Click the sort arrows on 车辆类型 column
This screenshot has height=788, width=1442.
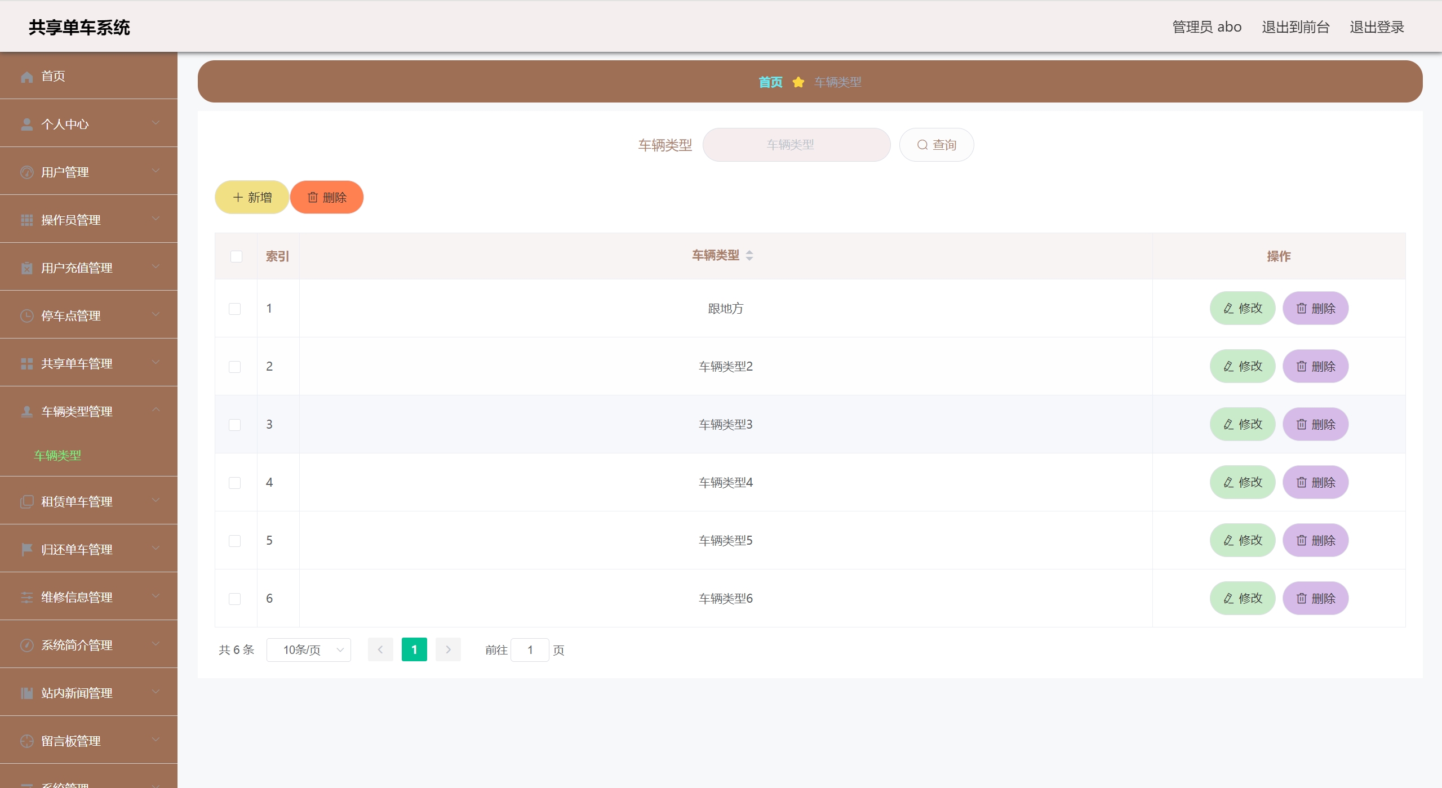click(x=749, y=256)
